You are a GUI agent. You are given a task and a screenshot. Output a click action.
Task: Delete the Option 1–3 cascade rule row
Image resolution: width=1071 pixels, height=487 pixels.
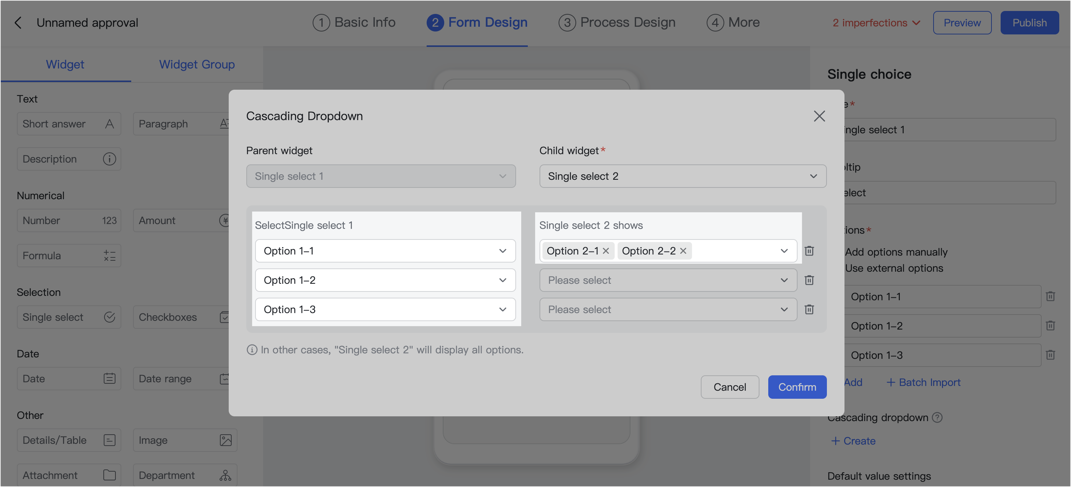809,309
